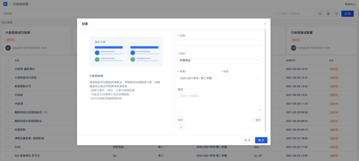The image size is (359, 161).
Task: Click the list view icon in toolbar
Action: point(320,14)
